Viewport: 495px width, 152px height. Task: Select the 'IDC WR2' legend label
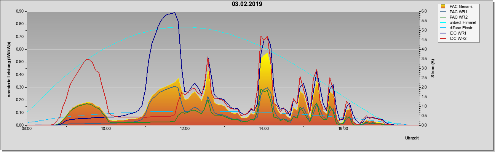[x=458, y=38]
